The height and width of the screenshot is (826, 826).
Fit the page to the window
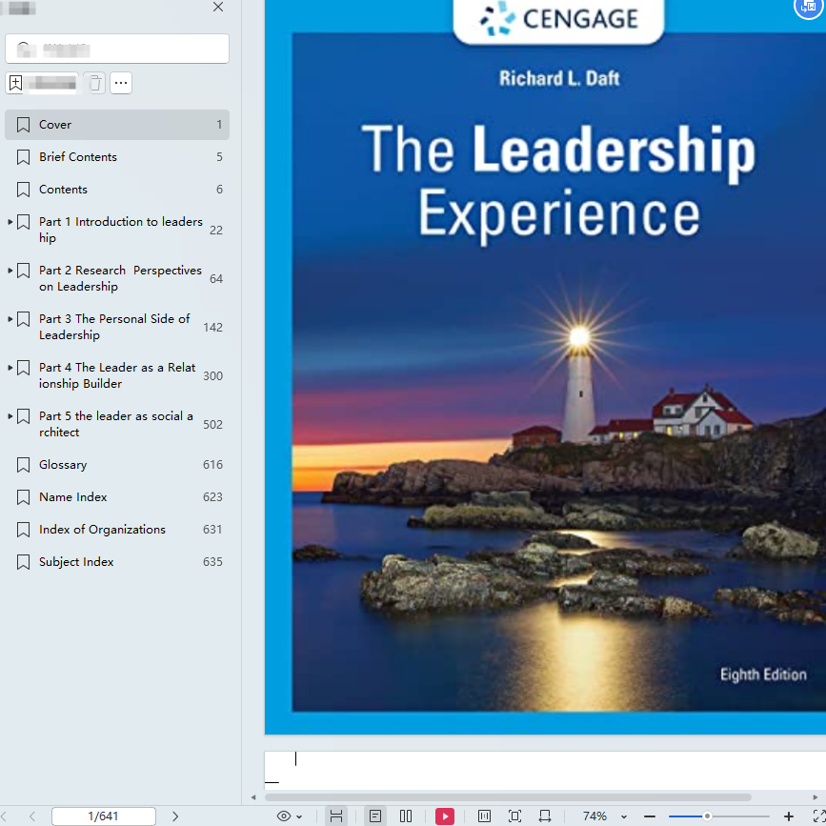[x=514, y=816]
